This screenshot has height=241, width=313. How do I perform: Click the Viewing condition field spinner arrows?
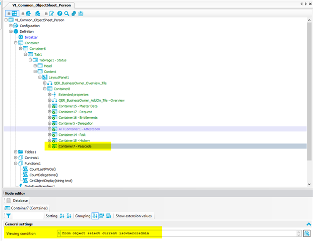pos(298,233)
